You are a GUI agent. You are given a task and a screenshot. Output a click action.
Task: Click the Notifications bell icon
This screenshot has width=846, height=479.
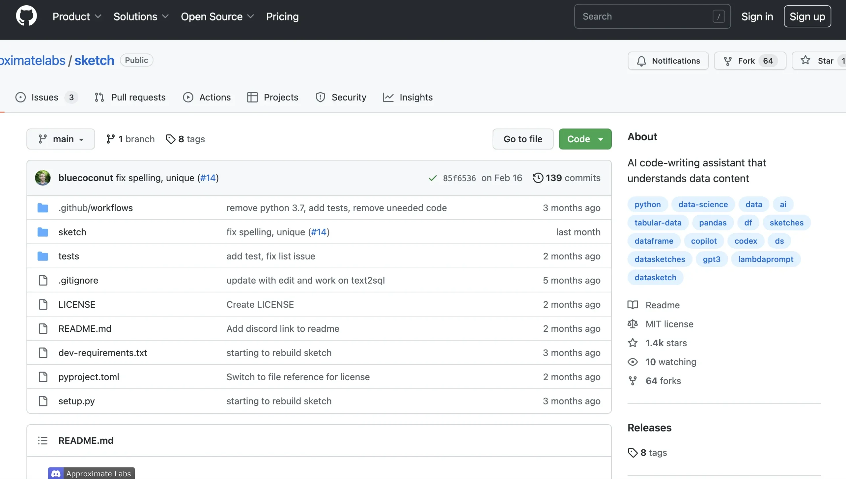tap(641, 61)
